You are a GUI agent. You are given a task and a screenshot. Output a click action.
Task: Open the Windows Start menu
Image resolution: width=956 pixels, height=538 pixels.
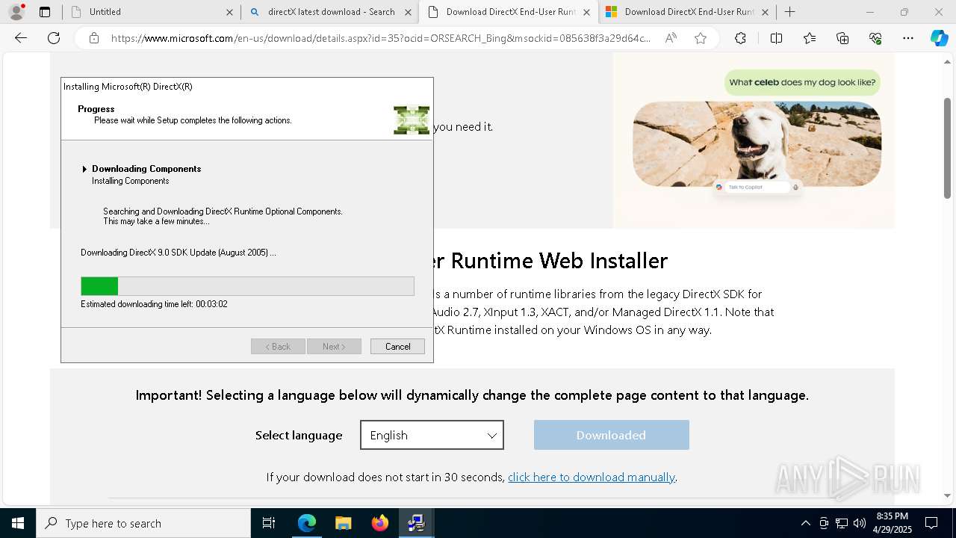pyautogui.click(x=18, y=523)
